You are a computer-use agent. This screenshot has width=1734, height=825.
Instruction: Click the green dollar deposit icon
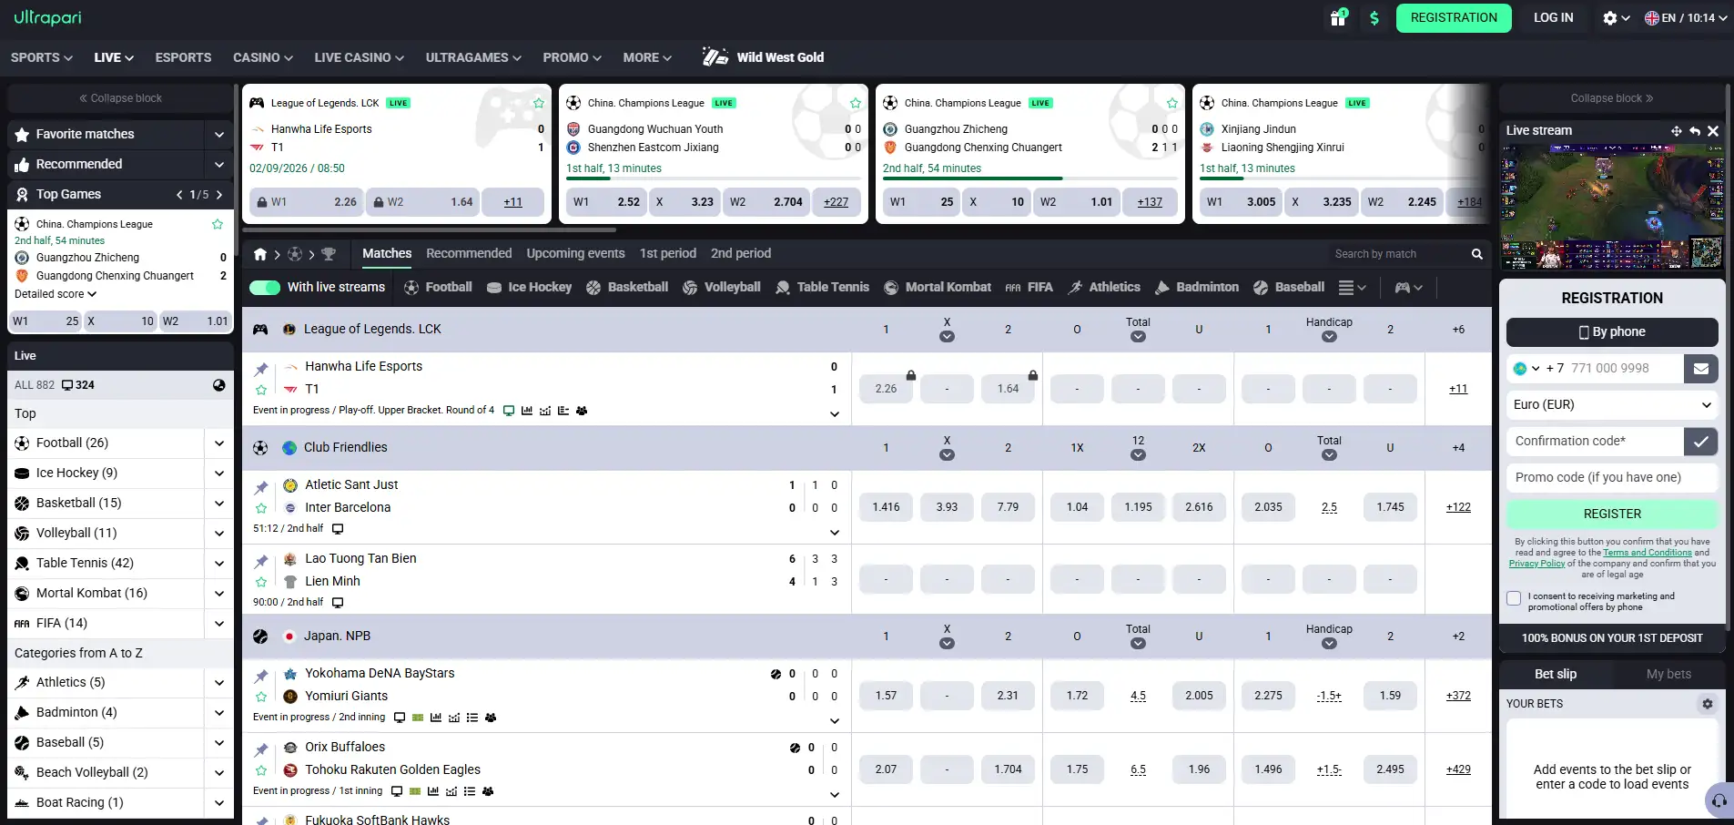point(1374,18)
